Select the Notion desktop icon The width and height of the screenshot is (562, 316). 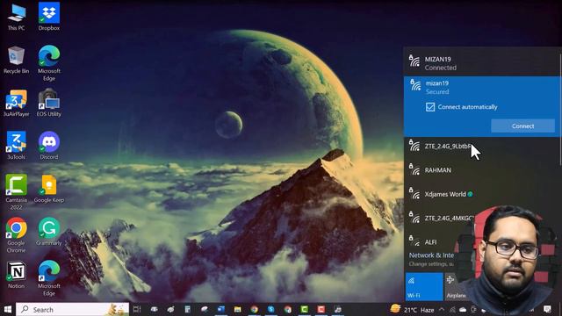click(x=17, y=275)
